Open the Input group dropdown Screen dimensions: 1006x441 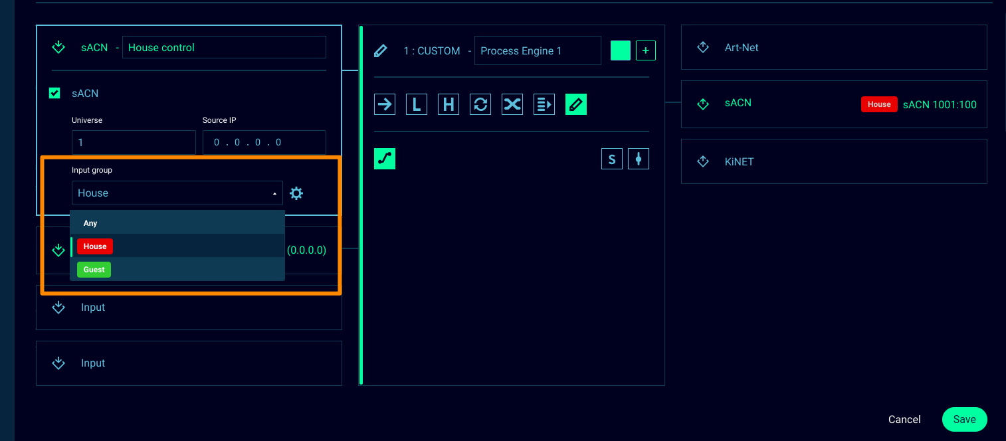[x=177, y=193]
